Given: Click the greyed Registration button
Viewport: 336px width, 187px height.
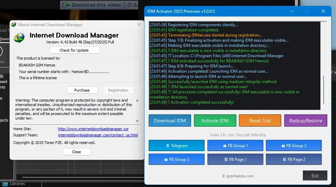Looking at the screenshot, I should coord(118,90).
